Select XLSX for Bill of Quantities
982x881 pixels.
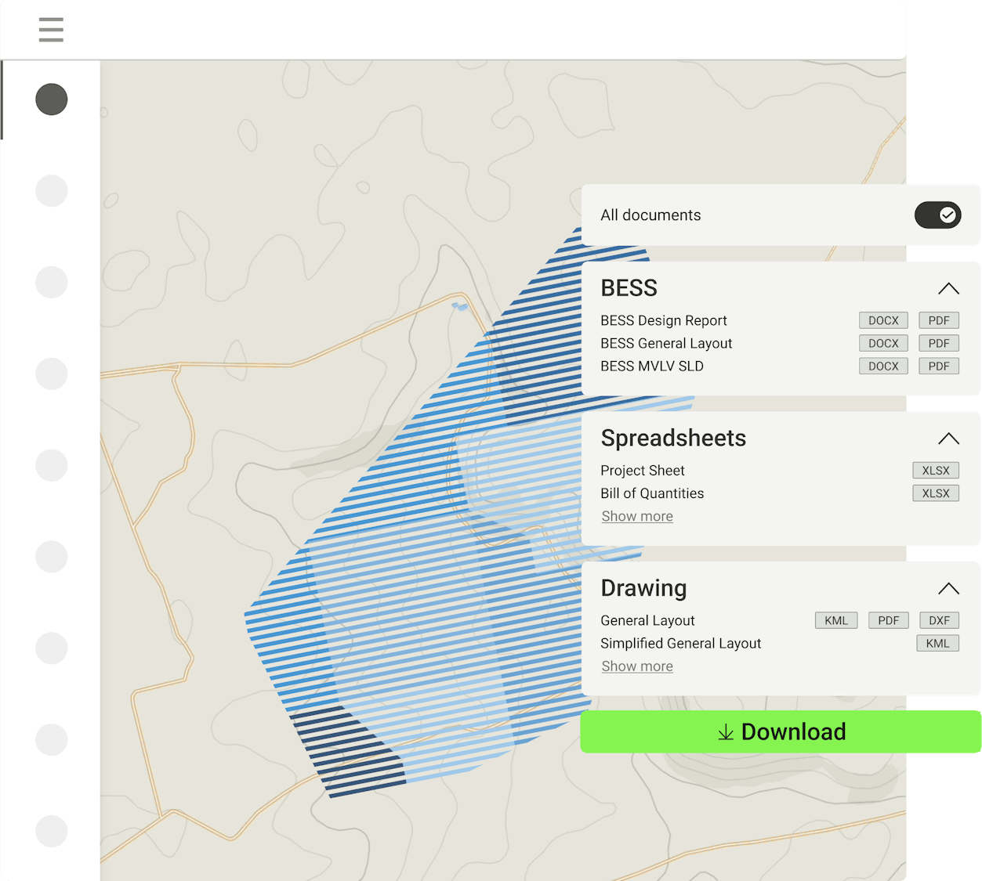936,493
